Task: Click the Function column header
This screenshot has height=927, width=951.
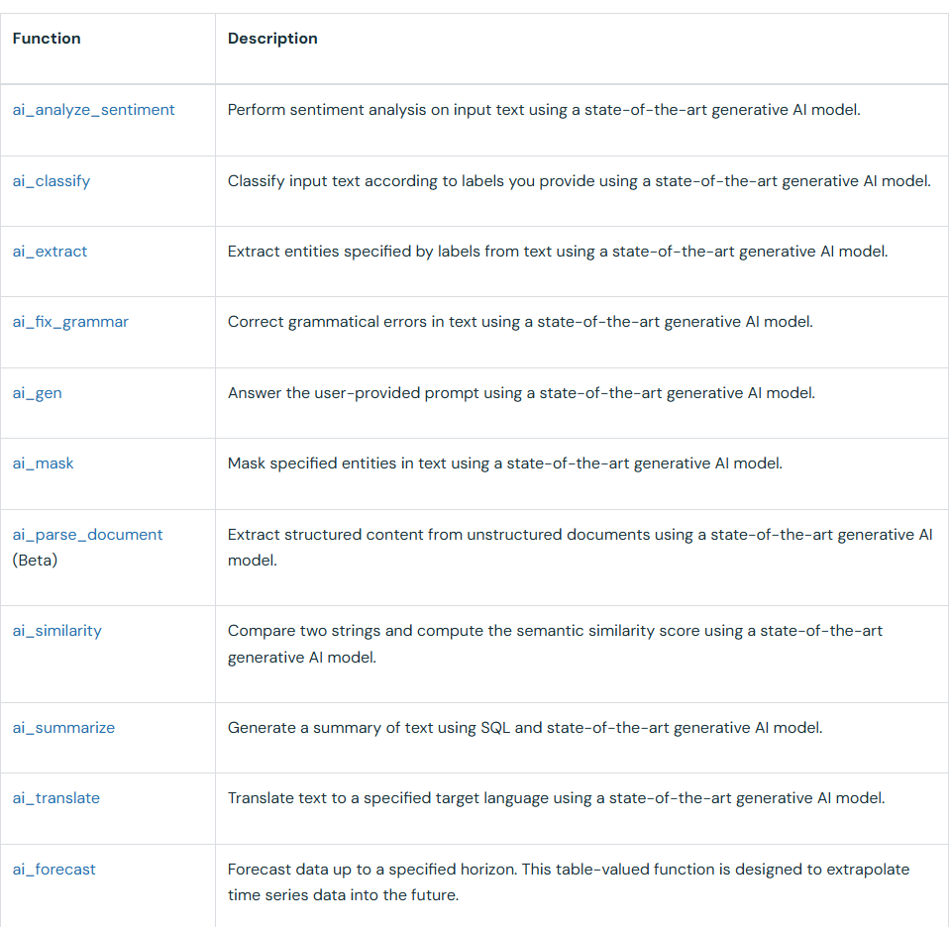Action: 47,39
